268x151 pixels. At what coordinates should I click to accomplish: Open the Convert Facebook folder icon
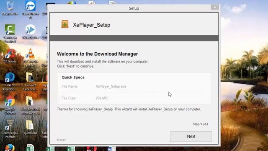pyautogui.click(x=30, y=82)
